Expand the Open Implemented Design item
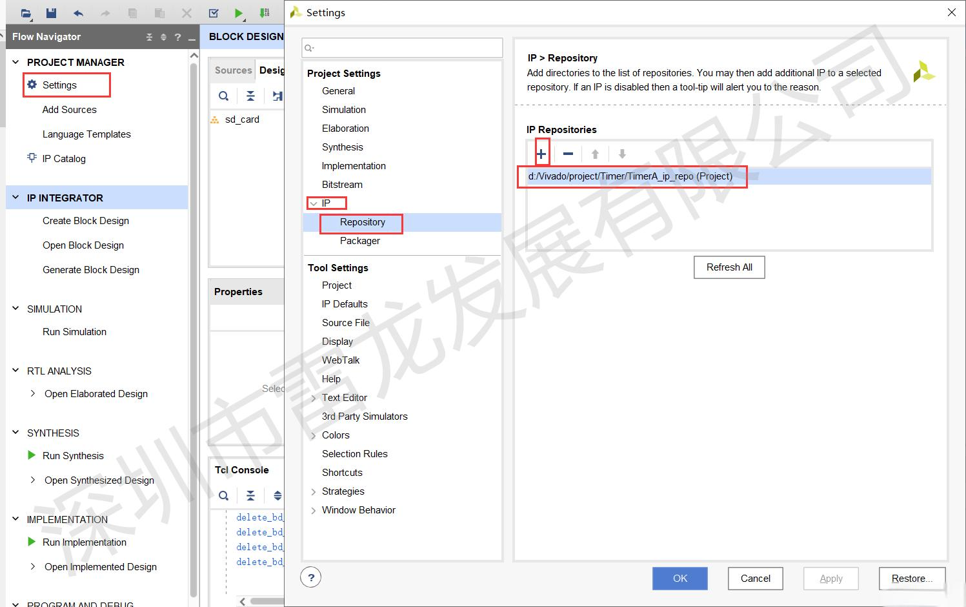Image resolution: width=966 pixels, height=607 pixels. coord(33,566)
